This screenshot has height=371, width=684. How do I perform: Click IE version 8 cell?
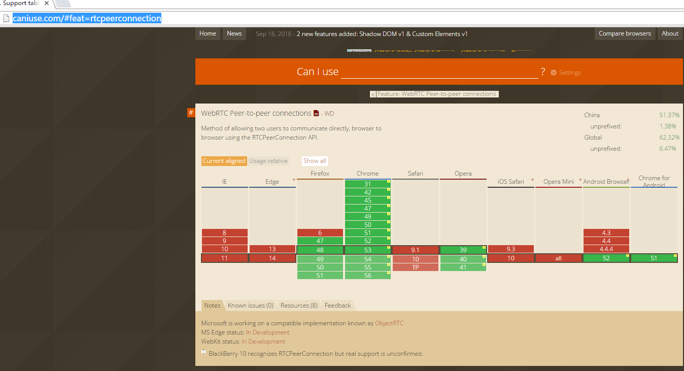224,233
